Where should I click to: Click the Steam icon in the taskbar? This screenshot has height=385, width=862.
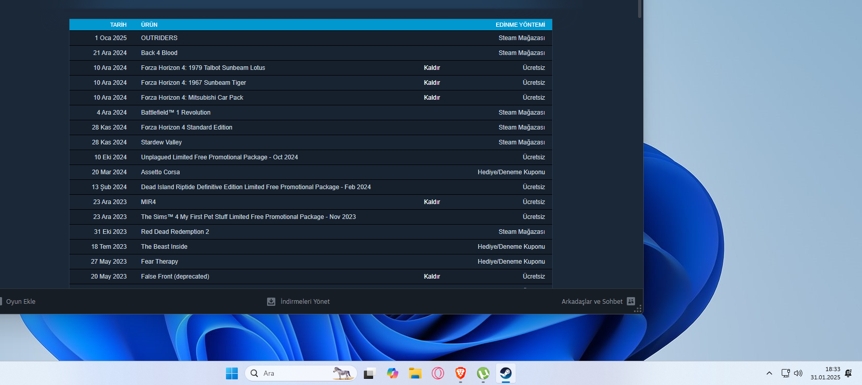[506, 374]
